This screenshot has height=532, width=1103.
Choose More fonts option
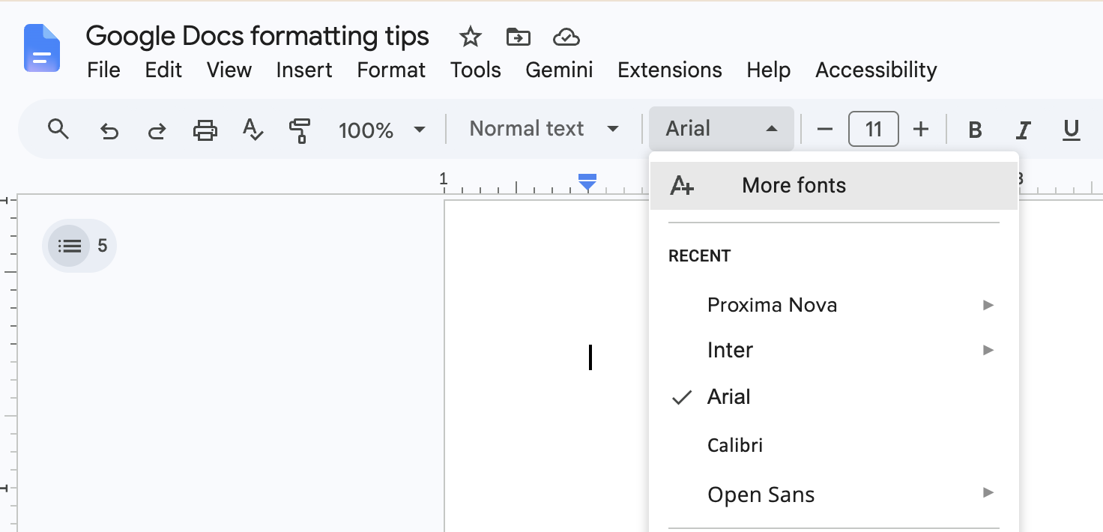click(x=833, y=185)
